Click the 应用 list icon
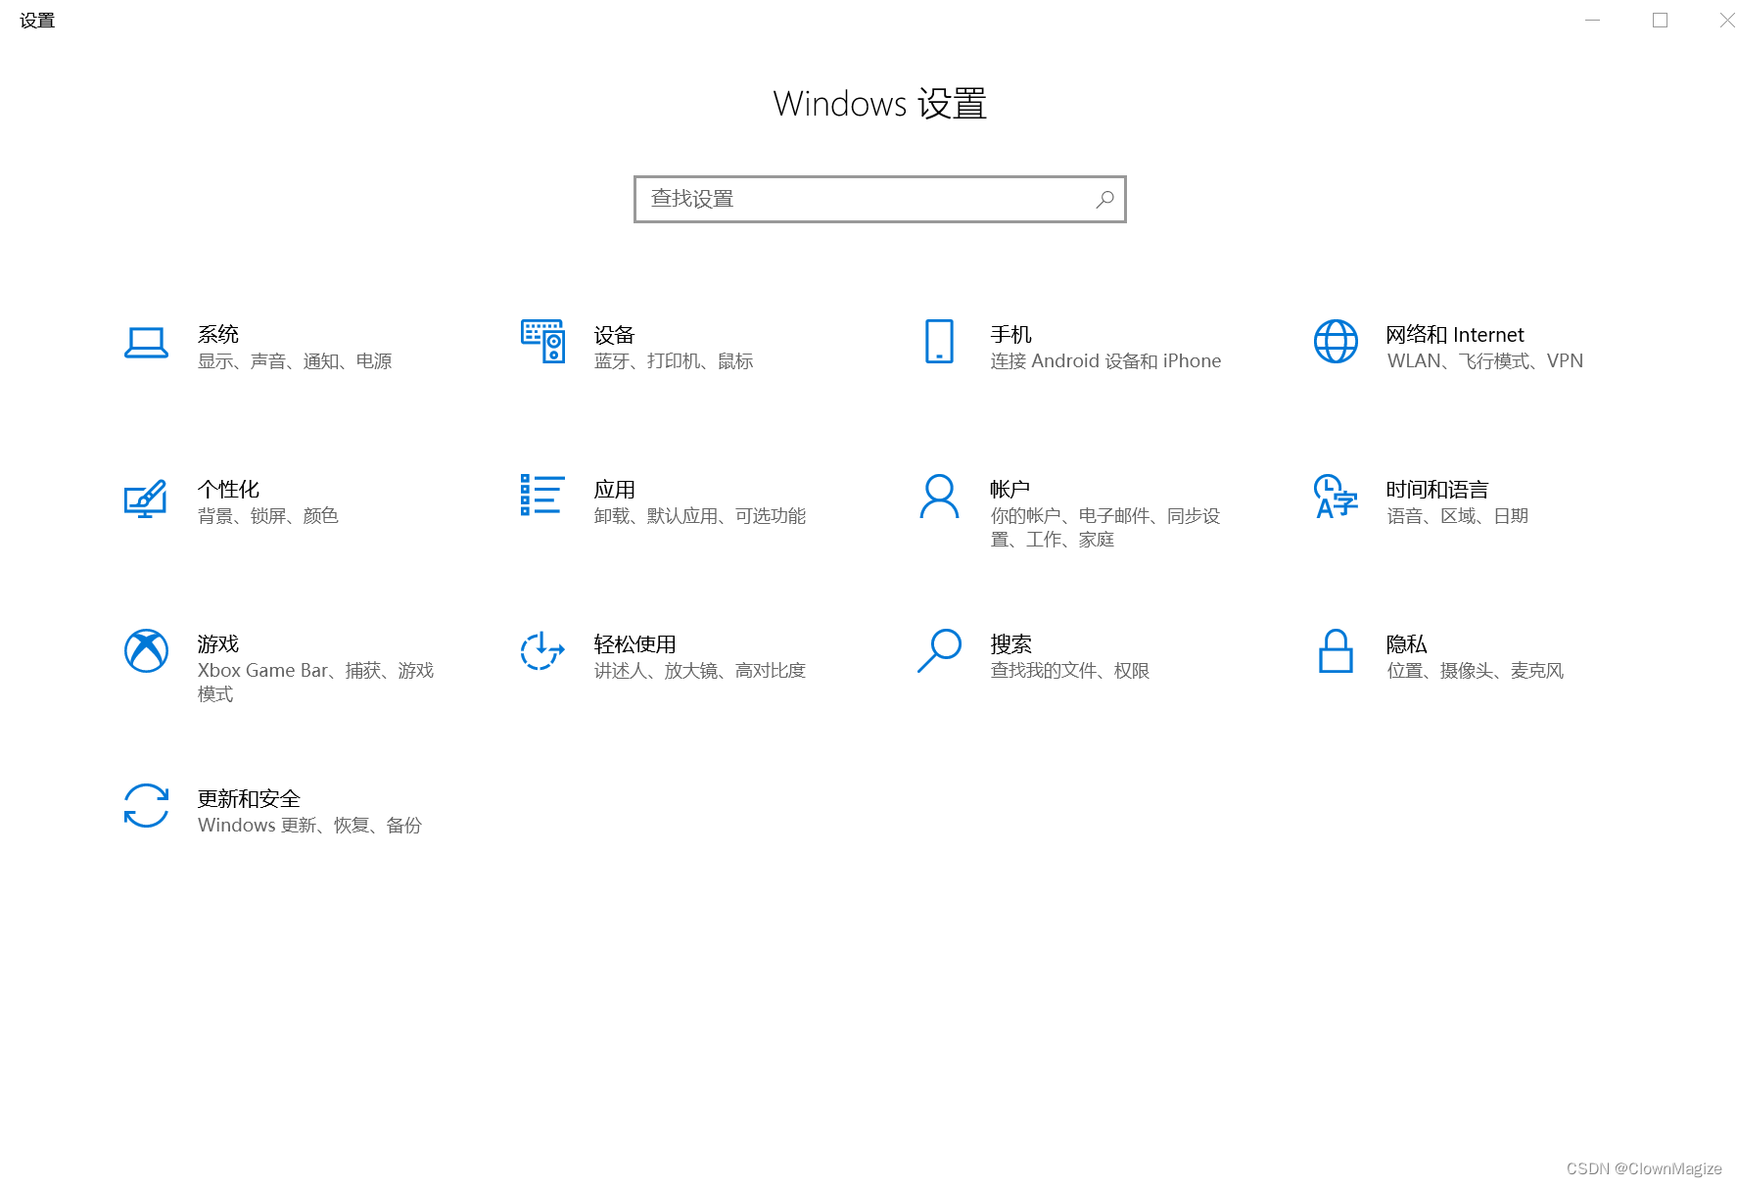 click(x=541, y=495)
